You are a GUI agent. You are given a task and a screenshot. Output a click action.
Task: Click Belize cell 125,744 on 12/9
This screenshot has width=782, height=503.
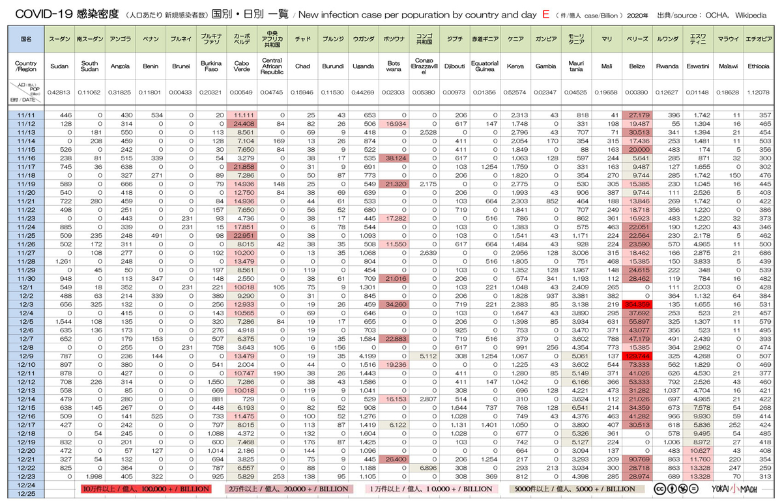click(637, 356)
